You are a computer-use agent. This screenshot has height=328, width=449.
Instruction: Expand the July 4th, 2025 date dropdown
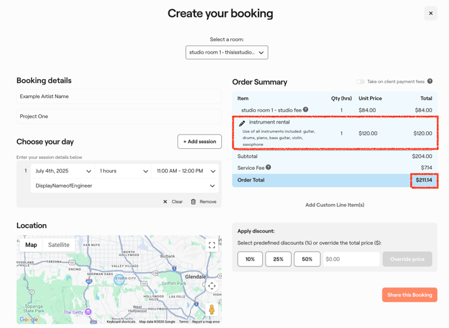[x=63, y=171]
